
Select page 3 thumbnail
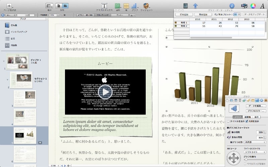tap(25, 99)
